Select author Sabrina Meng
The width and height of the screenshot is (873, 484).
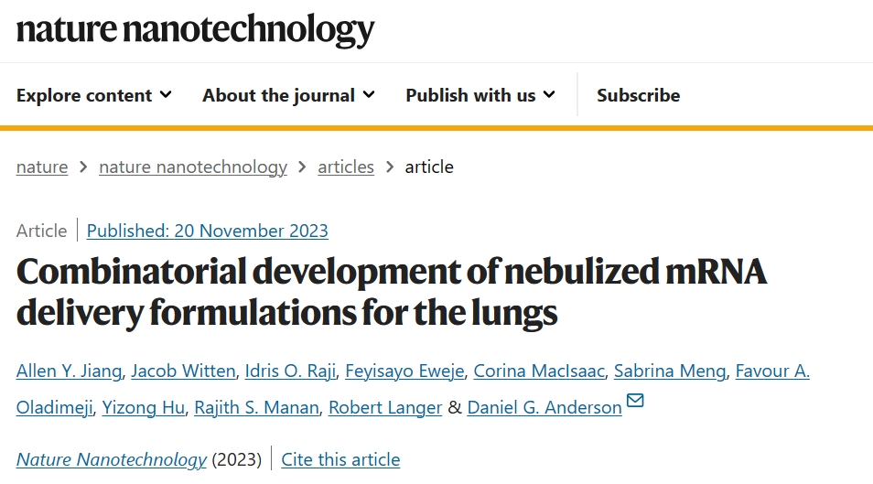[x=670, y=371]
